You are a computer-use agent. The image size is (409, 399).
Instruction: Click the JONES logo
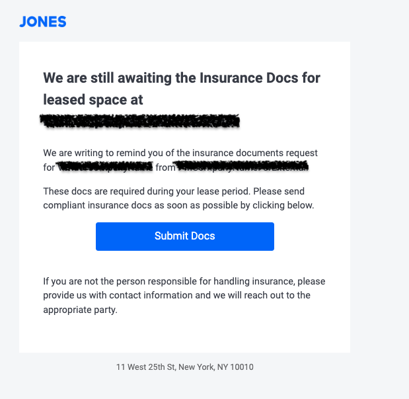coord(43,22)
